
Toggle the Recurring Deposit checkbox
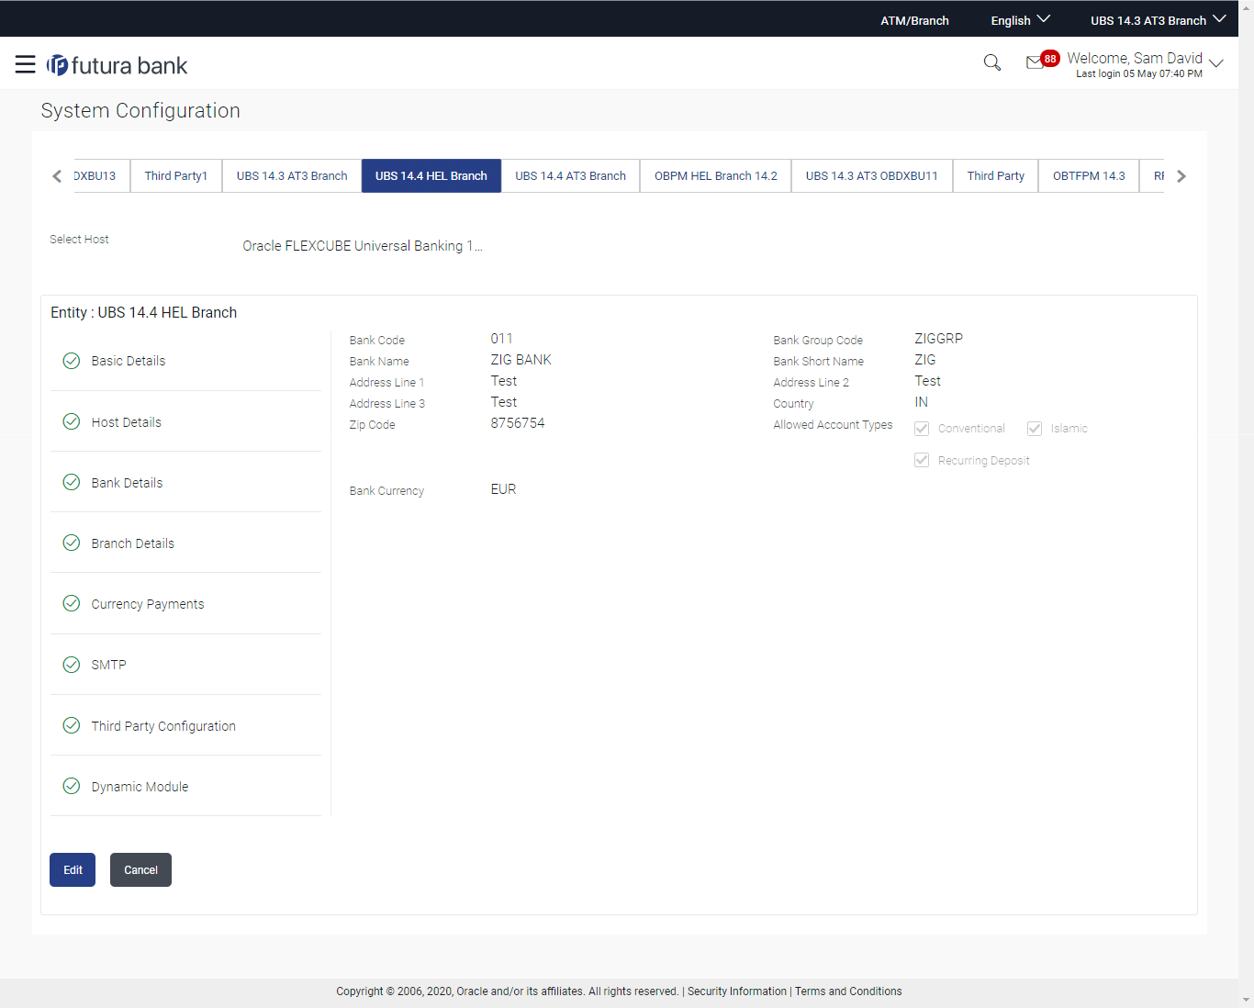pyautogui.click(x=922, y=460)
